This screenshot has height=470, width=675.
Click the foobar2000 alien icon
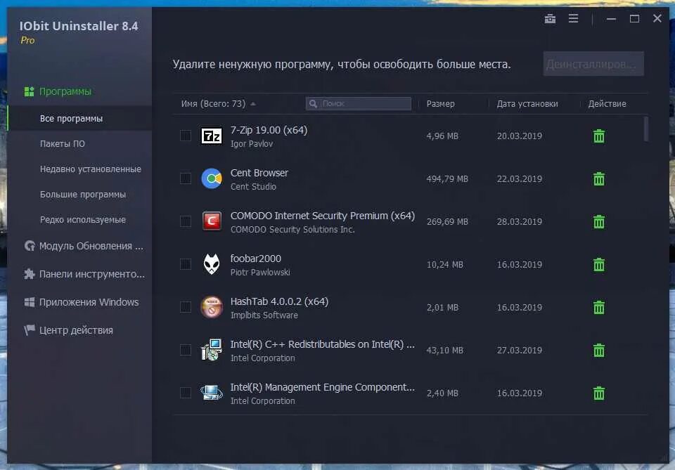[212, 264]
